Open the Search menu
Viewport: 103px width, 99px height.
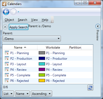click(22, 20)
